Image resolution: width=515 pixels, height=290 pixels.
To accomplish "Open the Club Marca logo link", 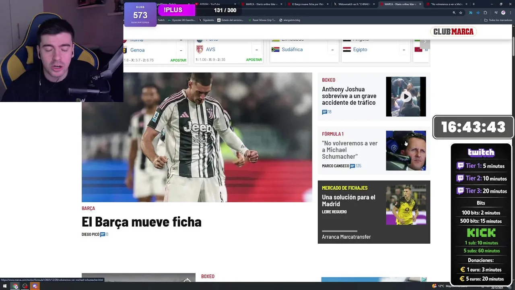I will tap(453, 31).
